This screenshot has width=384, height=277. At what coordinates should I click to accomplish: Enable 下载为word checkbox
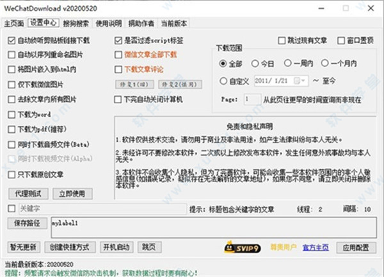[x=12, y=115]
